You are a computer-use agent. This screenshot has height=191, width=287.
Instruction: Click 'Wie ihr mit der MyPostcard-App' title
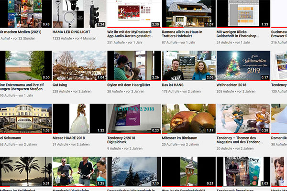(130, 34)
